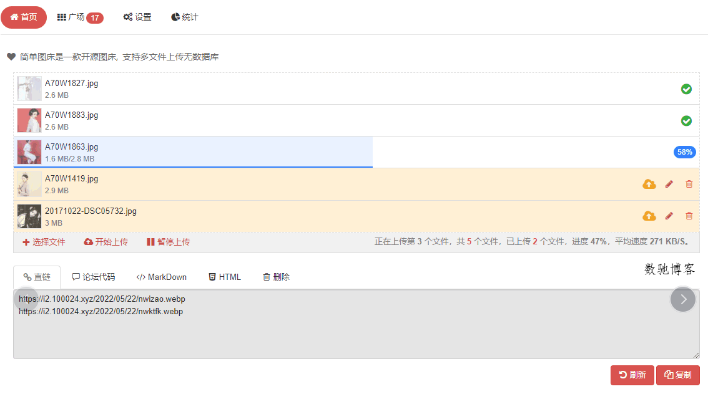This screenshot has height=394, width=708.
Task: Click the 1.6 MB/2.8 MB size text
Action: 69,159
